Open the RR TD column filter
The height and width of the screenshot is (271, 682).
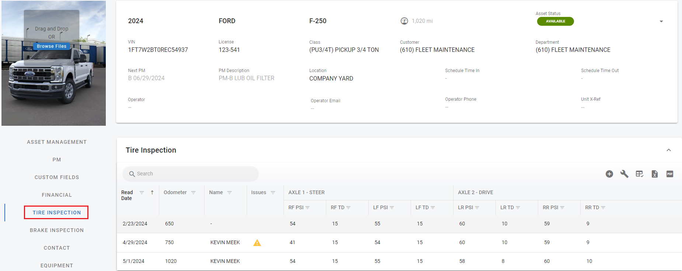pyautogui.click(x=603, y=208)
